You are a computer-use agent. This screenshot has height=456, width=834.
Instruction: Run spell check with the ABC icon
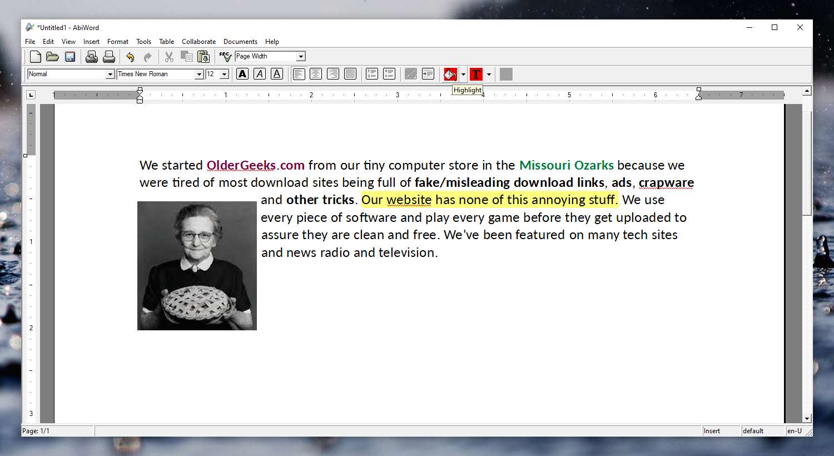pos(225,56)
